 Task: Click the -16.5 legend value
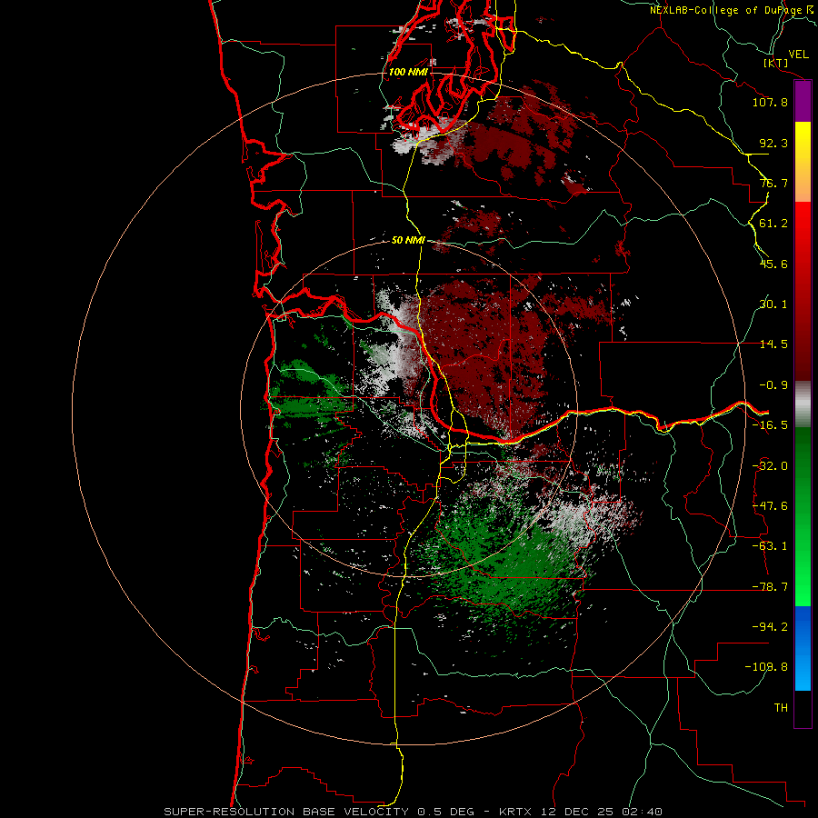click(x=770, y=425)
